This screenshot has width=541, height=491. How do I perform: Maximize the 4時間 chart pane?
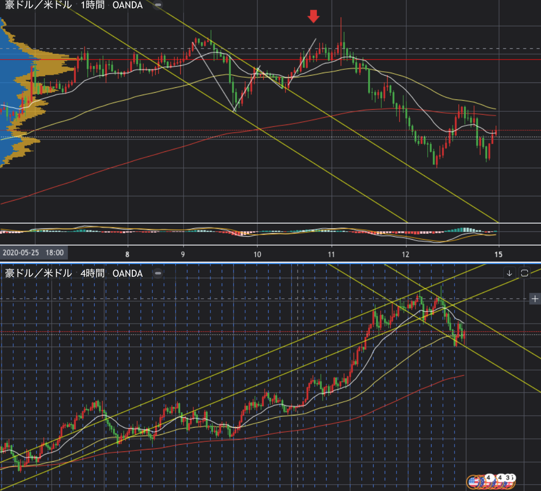coord(524,273)
